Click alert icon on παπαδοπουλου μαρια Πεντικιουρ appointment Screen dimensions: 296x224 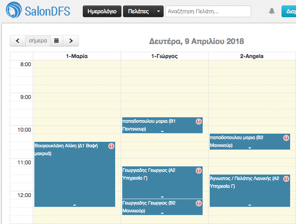[199, 122]
